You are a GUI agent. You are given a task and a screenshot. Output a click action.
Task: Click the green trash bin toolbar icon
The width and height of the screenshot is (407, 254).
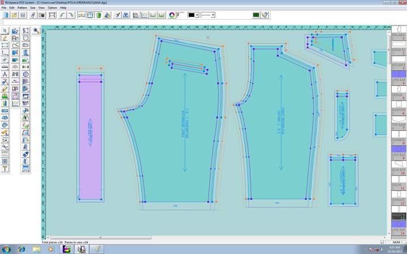coord(98,15)
